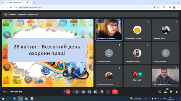This screenshot has width=181, height=101.
Task: Open microphone audio settings chevron
Action: tap(64, 92)
